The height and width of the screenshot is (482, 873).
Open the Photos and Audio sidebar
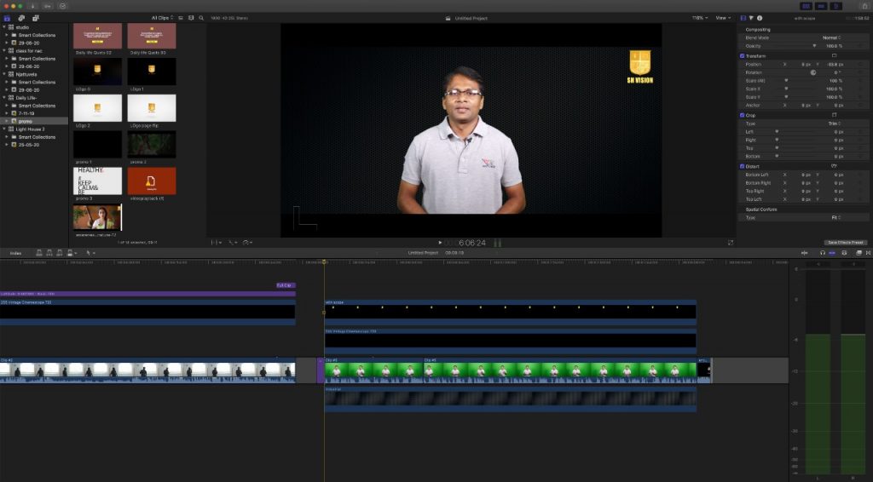click(x=21, y=17)
